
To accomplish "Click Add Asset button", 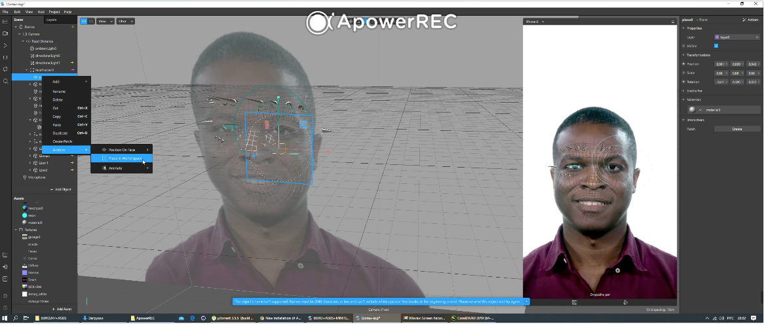I will point(62,309).
